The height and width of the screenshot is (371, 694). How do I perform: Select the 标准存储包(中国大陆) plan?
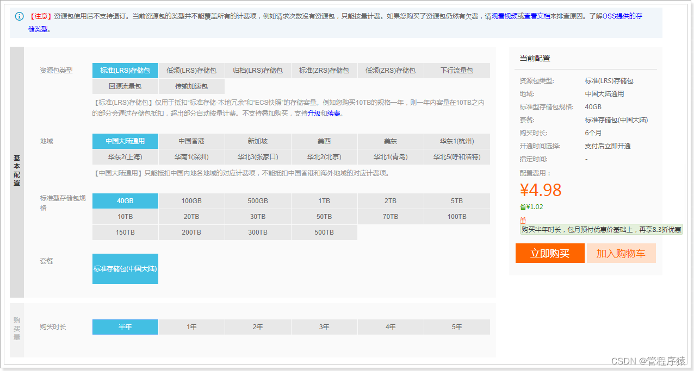click(x=125, y=268)
